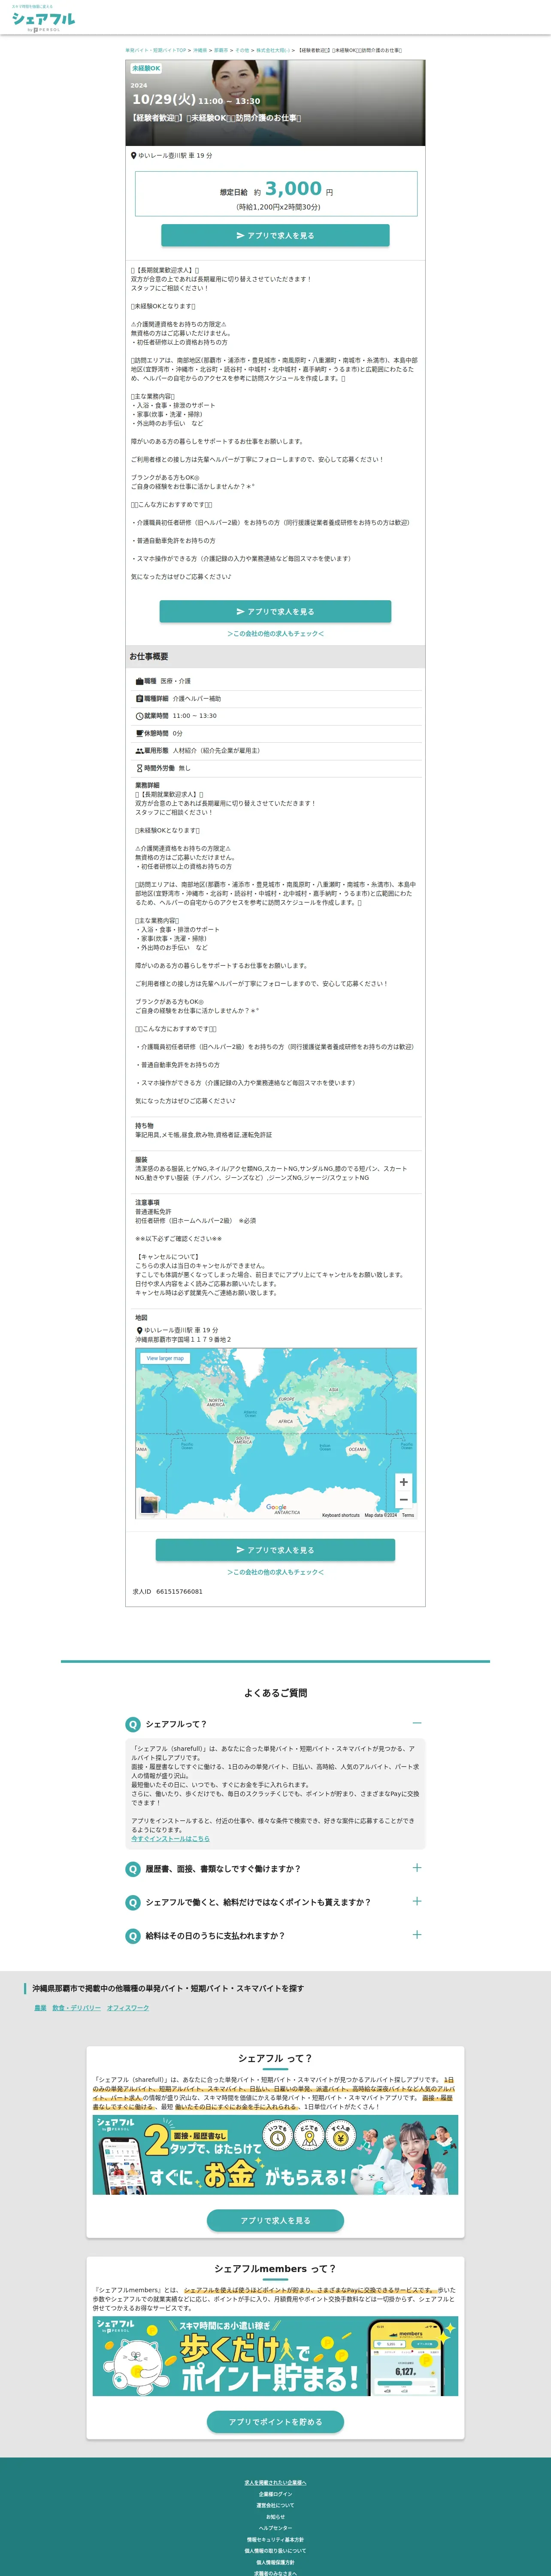Click the アプリで求人を見る button under シェアフルって?

(275, 2220)
